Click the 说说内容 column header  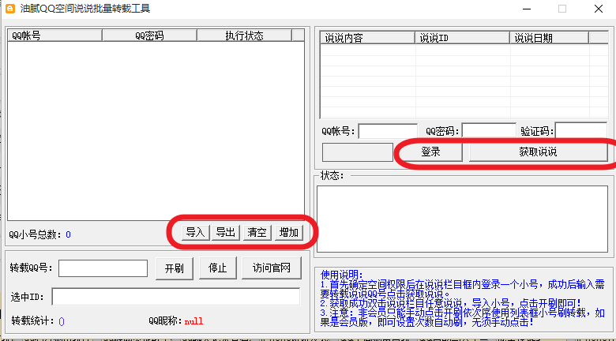point(368,38)
